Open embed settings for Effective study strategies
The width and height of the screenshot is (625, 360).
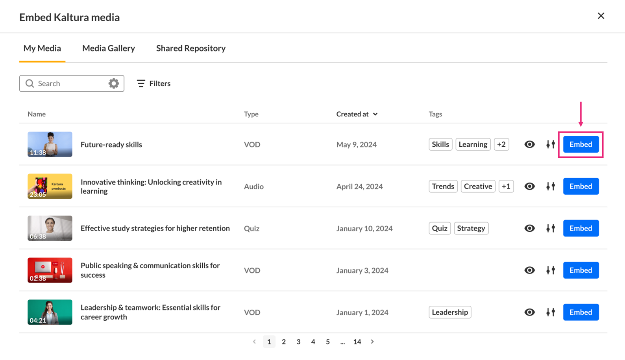tap(550, 228)
